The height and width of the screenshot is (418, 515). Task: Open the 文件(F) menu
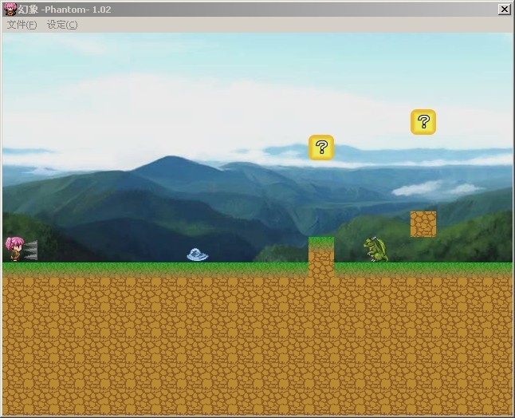22,25
